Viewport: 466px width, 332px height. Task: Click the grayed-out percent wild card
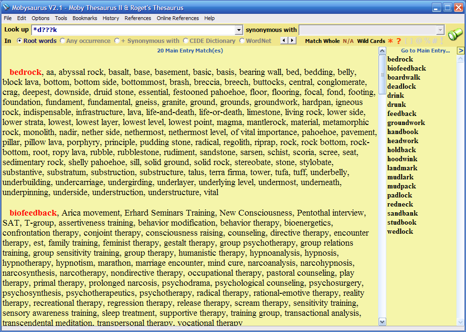click(x=427, y=41)
